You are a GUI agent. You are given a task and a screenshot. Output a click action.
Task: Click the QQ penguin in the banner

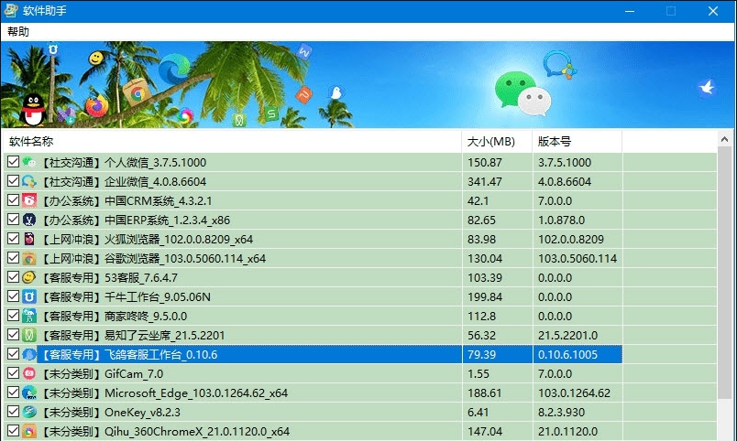pos(32,110)
